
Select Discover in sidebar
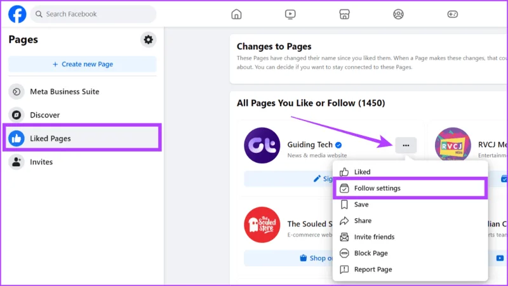[83, 115]
